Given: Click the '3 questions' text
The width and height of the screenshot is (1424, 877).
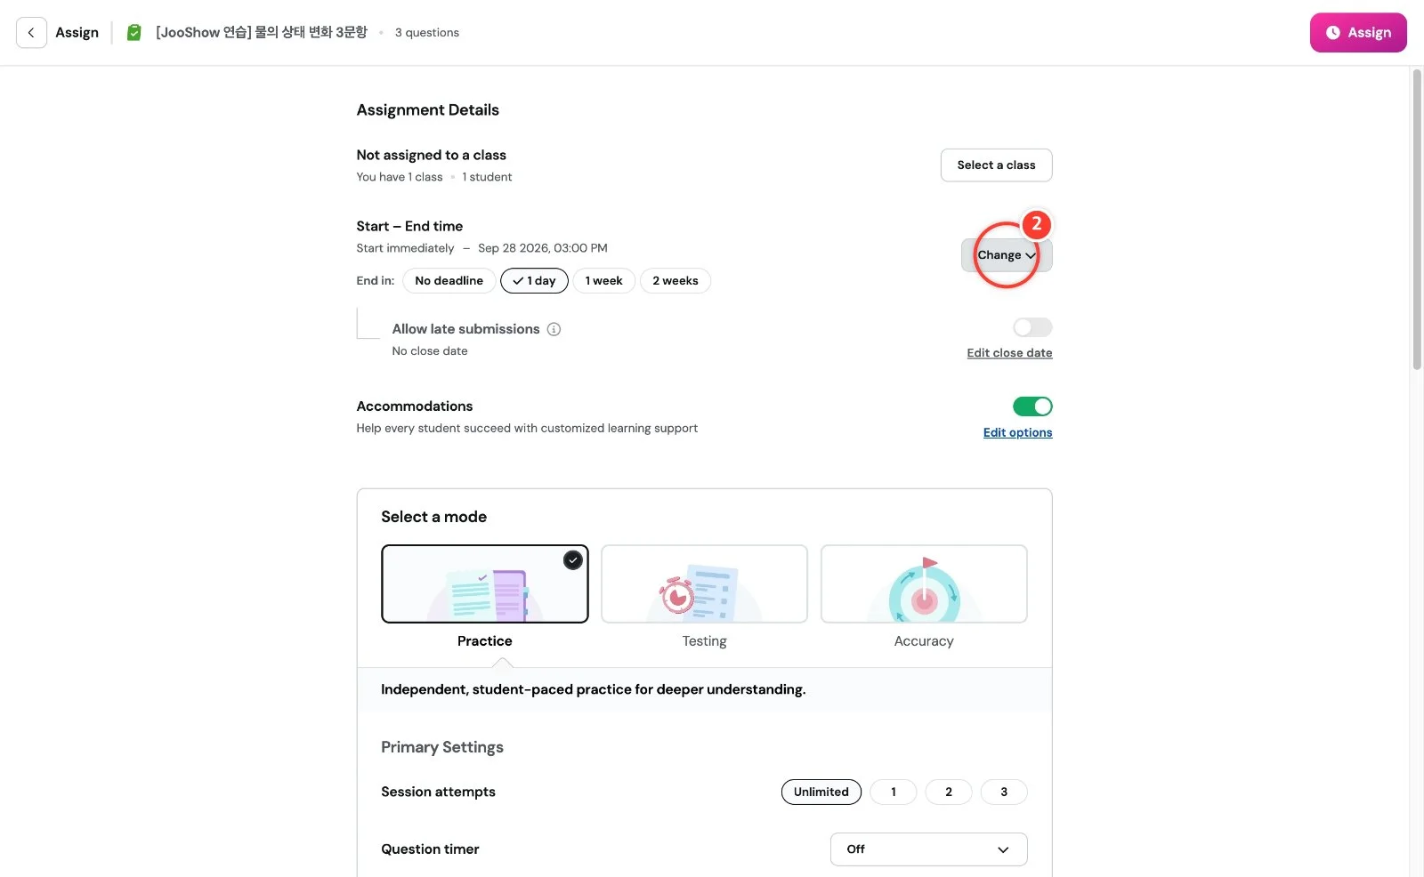Looking at the screenshot, I should [427, 33].
